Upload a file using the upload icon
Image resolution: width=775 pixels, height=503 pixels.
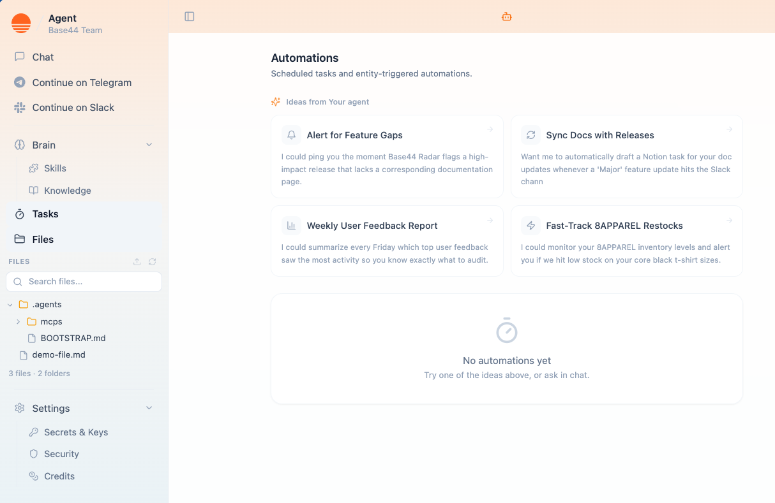(x=136, y=261)
